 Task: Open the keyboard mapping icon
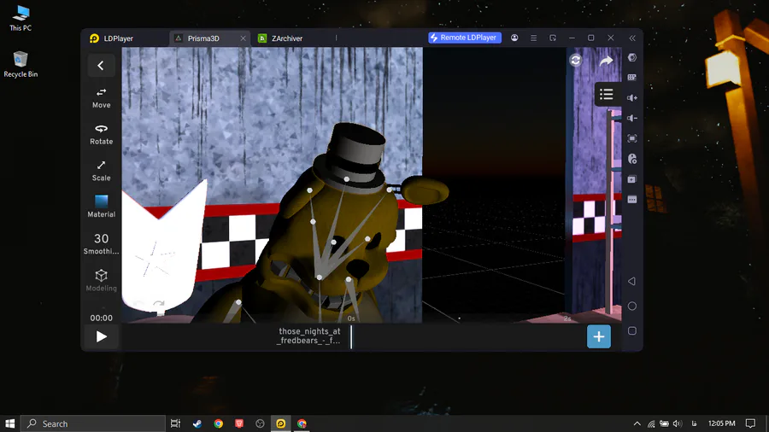pos(632,78)
